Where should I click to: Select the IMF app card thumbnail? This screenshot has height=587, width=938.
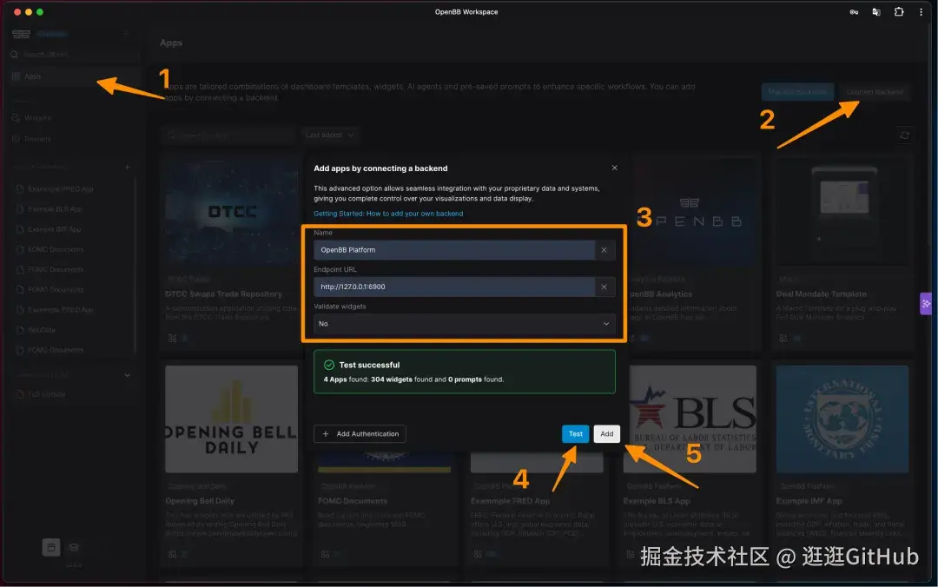tap(842, 419)
